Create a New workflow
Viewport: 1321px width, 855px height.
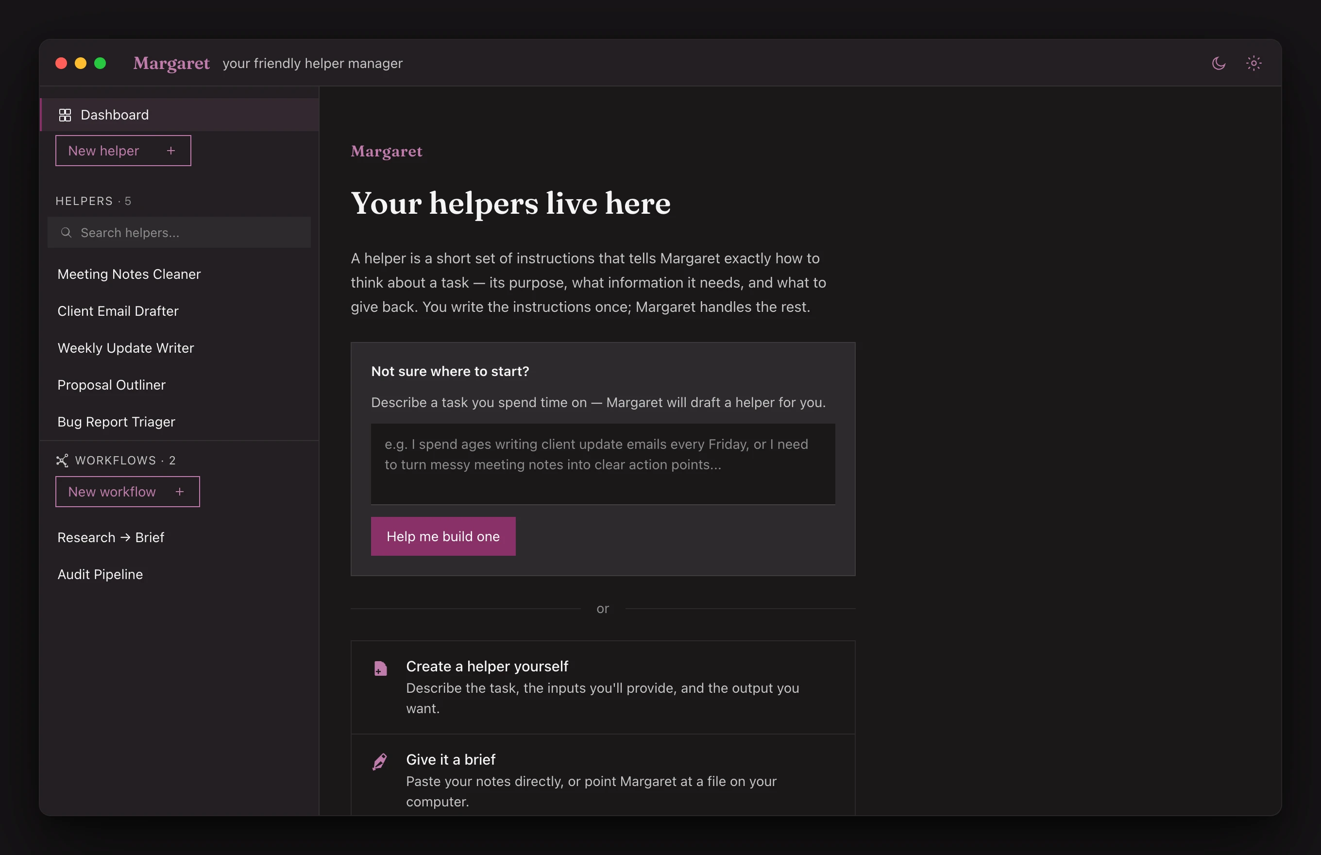[x=128, y=491]
